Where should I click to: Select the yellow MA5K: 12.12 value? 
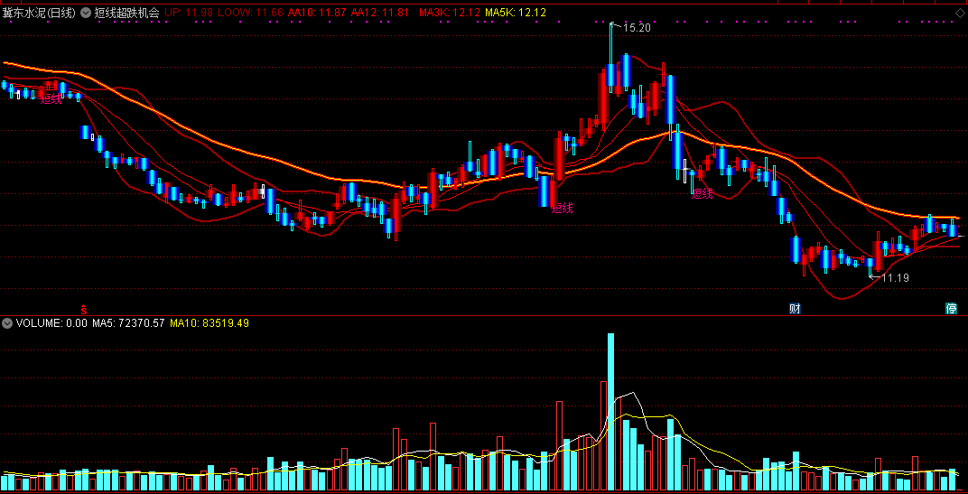(x=516, y=13)
